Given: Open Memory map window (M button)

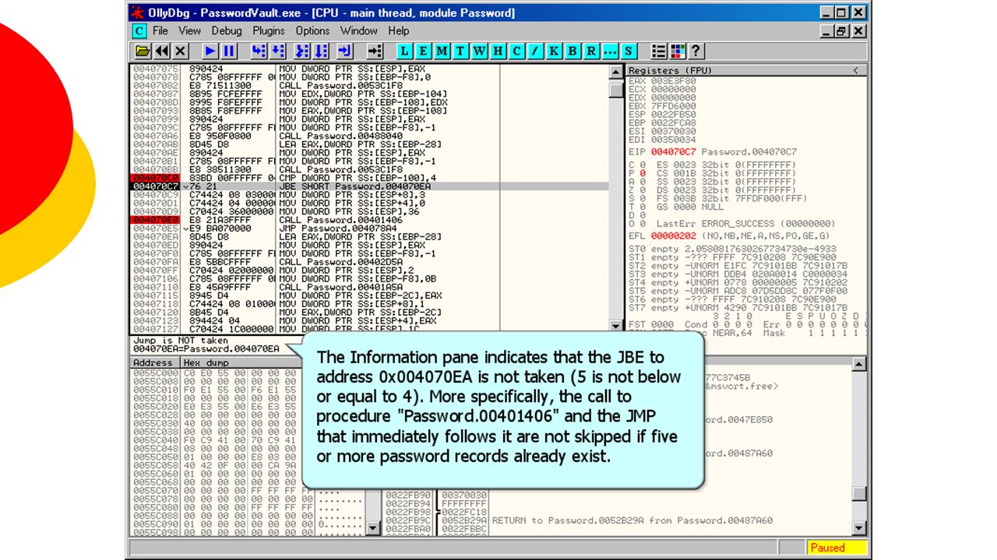Looking at the screenshot, I should (x=442, y=51).
